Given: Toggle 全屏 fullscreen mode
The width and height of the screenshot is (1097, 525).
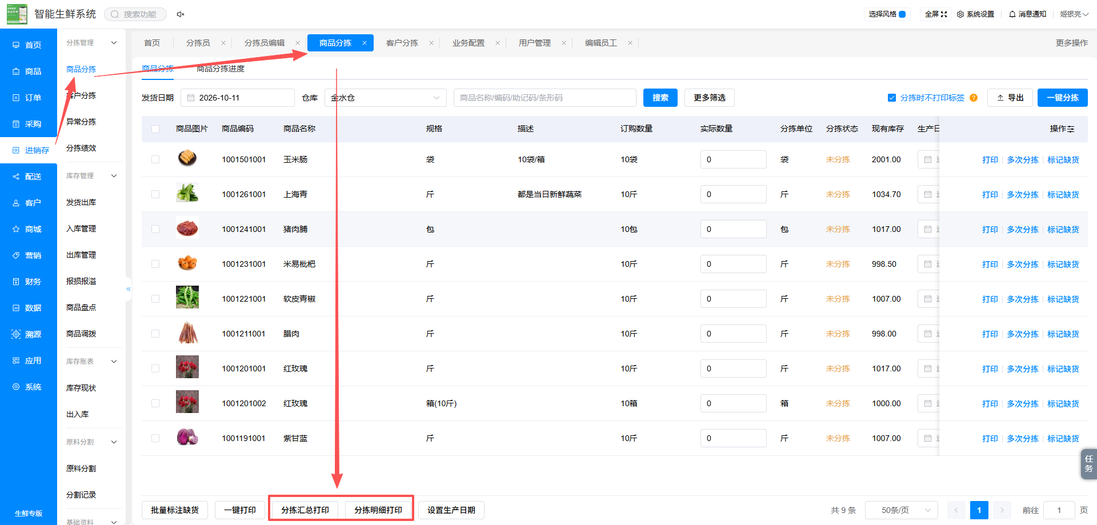Looking at the screenshot, I should coord(936,14).
